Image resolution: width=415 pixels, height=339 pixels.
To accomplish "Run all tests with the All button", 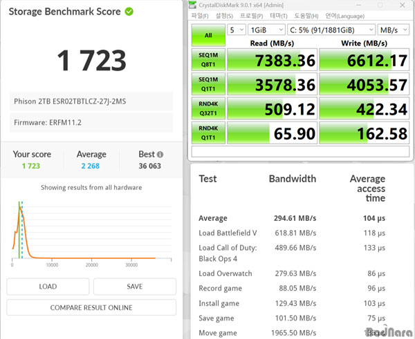I will click(x=207, y=34).
